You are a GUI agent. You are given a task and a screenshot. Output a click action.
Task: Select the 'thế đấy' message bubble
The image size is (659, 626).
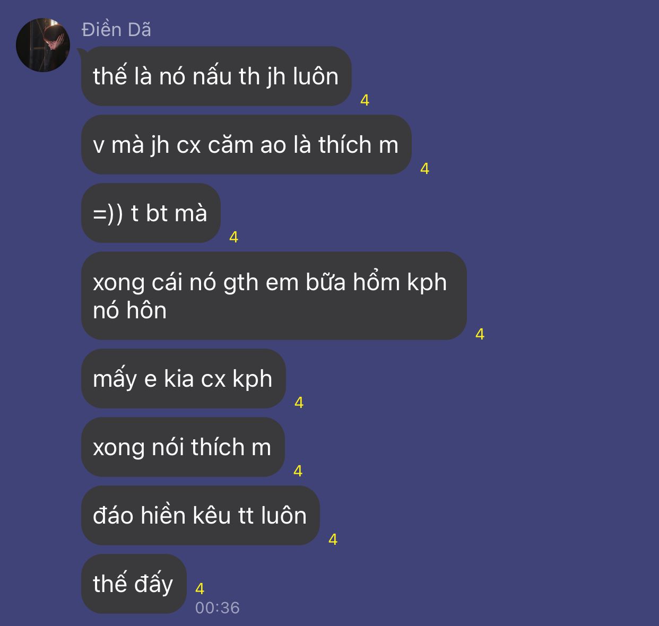[x=134, y=584]
